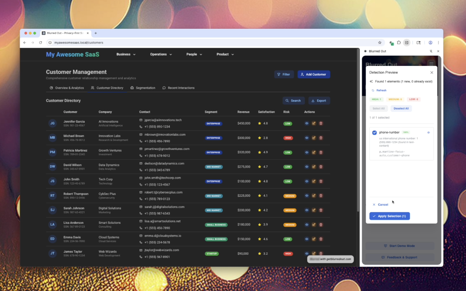This screenshot has height=291, width=466.
Task: Click the Add Customer button
Action: point(314,74)
